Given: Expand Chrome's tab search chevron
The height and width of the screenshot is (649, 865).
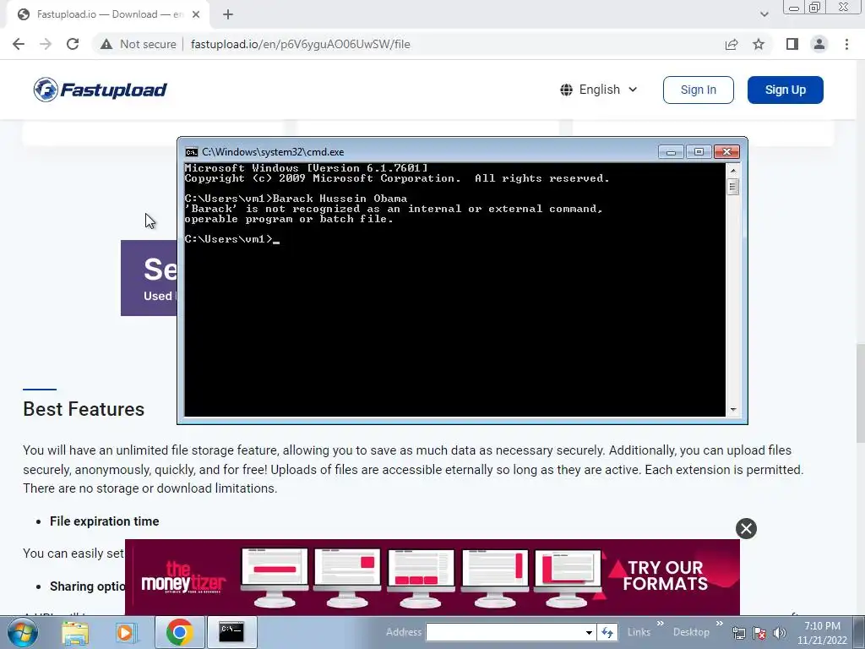Looking at the screenshot, I should (x=764, y=14).
